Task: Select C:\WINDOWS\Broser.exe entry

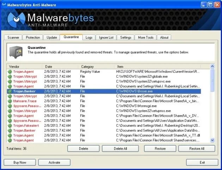Action: [134, 91]
